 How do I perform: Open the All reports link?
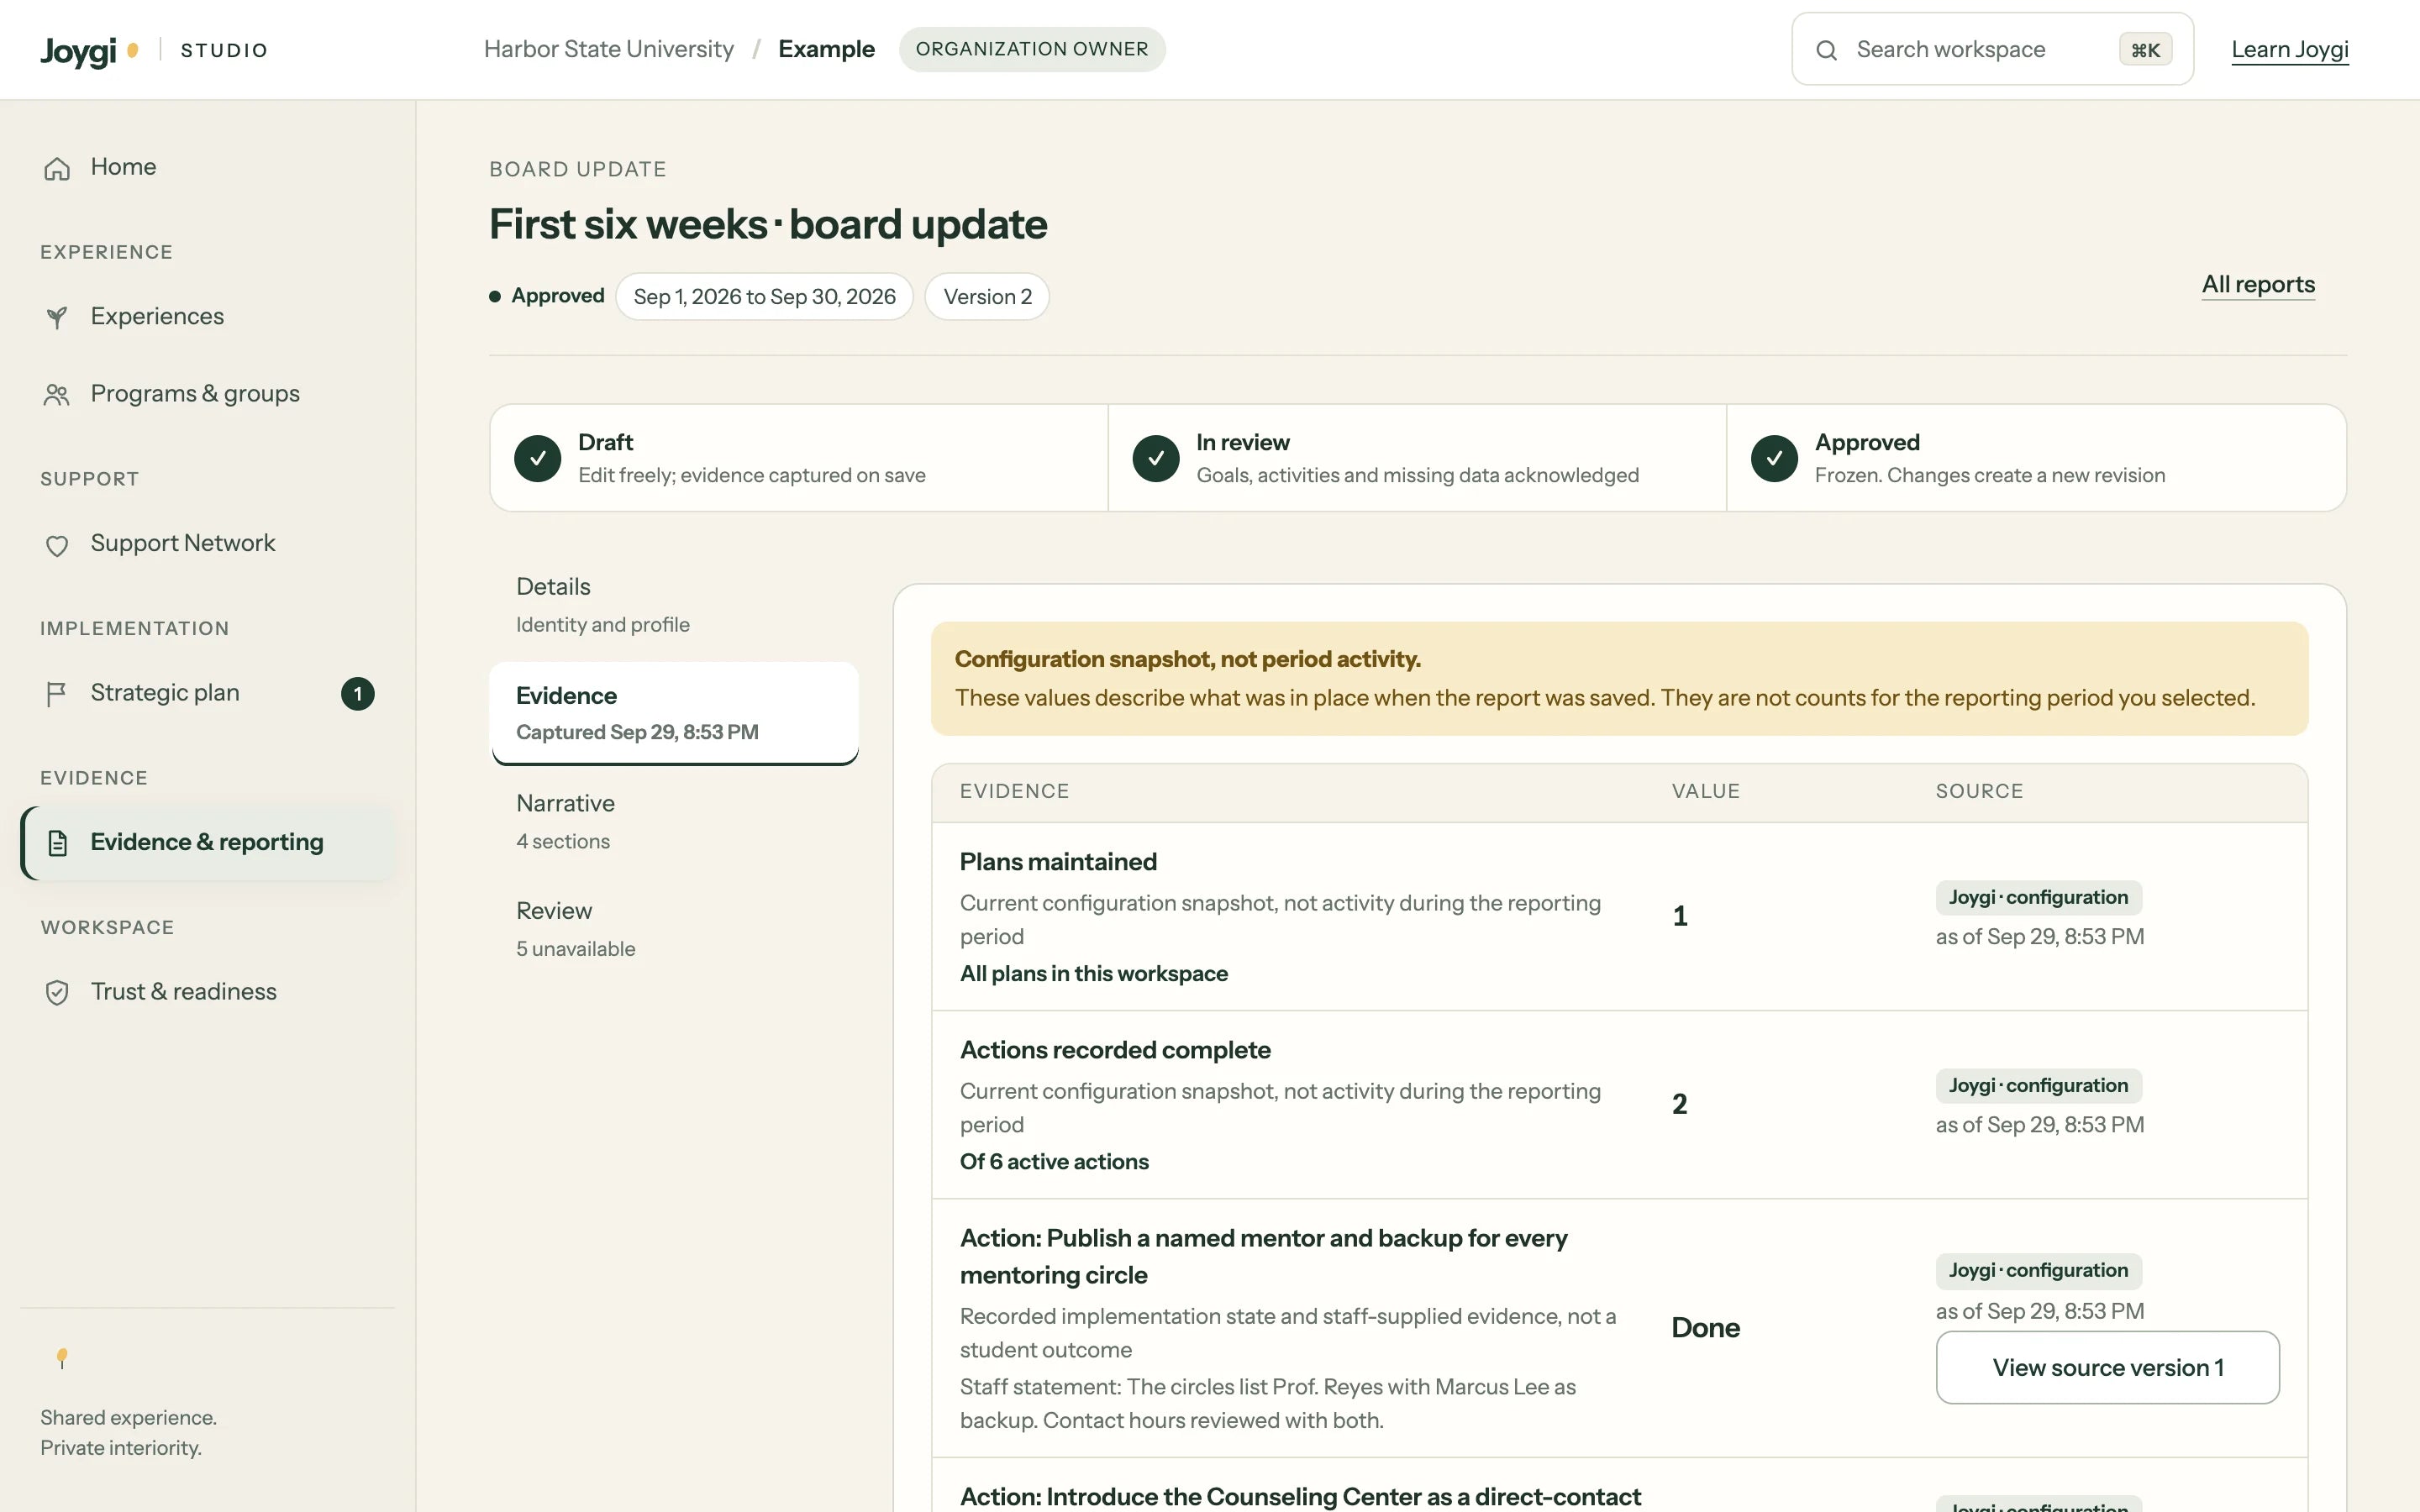[2258, 285]
